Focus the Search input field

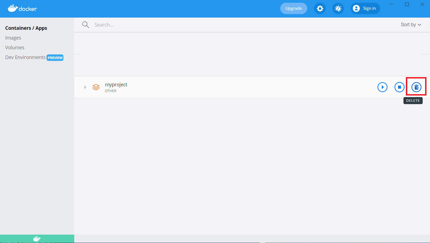[x=217, y=25]
